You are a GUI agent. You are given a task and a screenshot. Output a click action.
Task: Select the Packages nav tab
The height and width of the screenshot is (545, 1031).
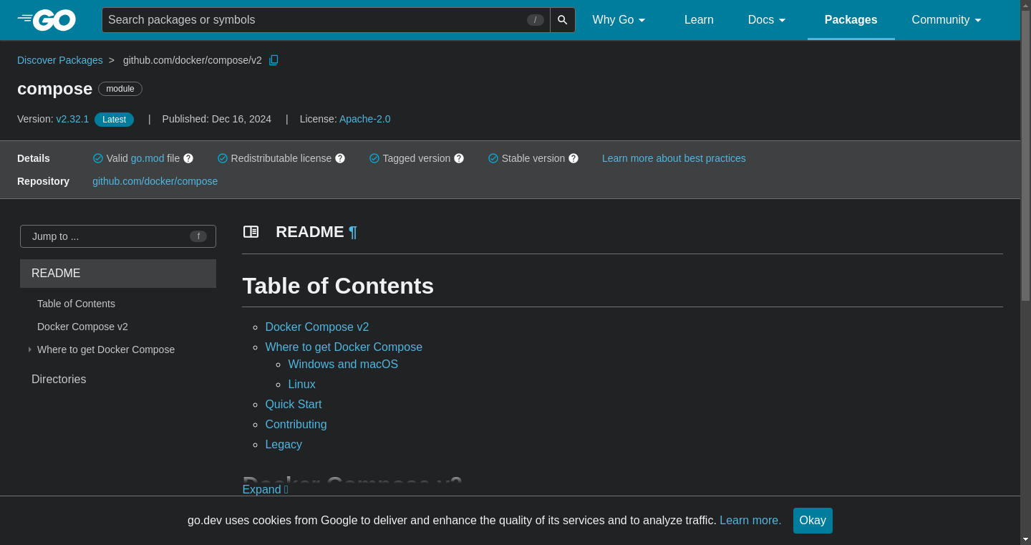[851, 20]
